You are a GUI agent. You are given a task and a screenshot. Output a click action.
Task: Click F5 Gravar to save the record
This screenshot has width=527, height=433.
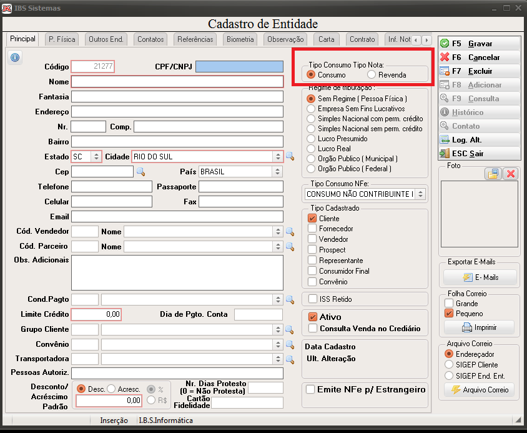pos(480,44)
